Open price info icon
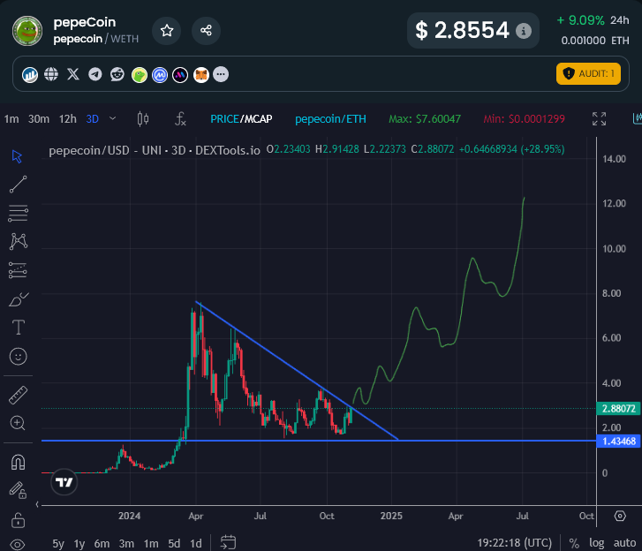Viewport: 642px width, 551px height. 524,31
